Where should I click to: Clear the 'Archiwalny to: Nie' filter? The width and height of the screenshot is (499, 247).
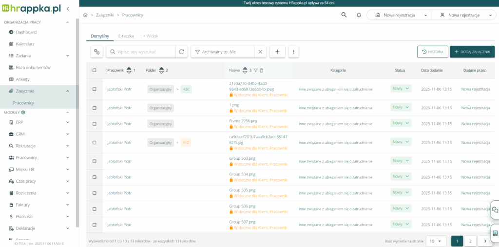[260, 52]
